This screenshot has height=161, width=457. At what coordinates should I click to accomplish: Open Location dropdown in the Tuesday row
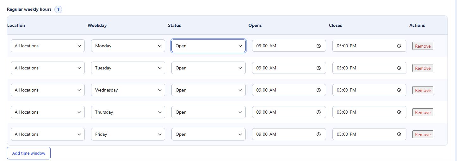pos(48,68)
